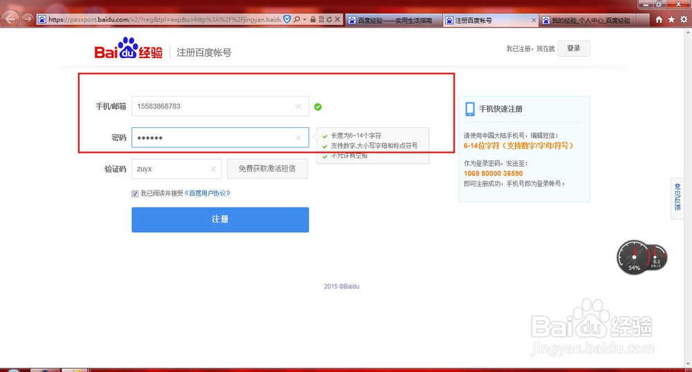Click the compatibility view icon
Viewport: 692px width, 372px height.
coord(321,19)
